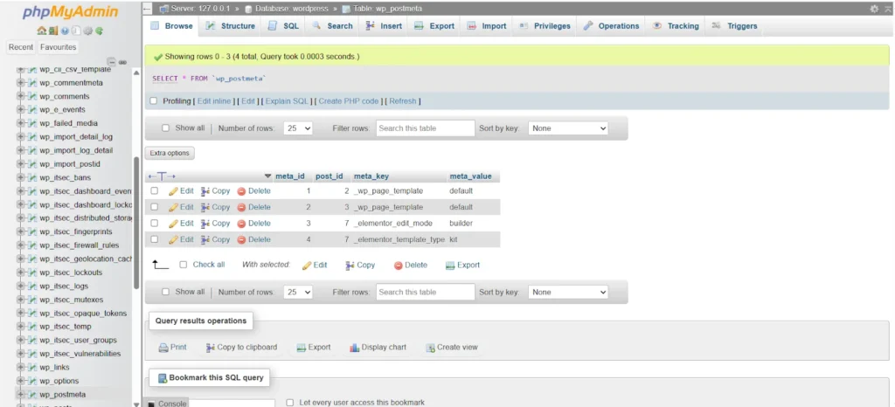Collapse all navigation tree minus icon
The height and width of the screenshot is (407, 895).
(x=112, y=62)
